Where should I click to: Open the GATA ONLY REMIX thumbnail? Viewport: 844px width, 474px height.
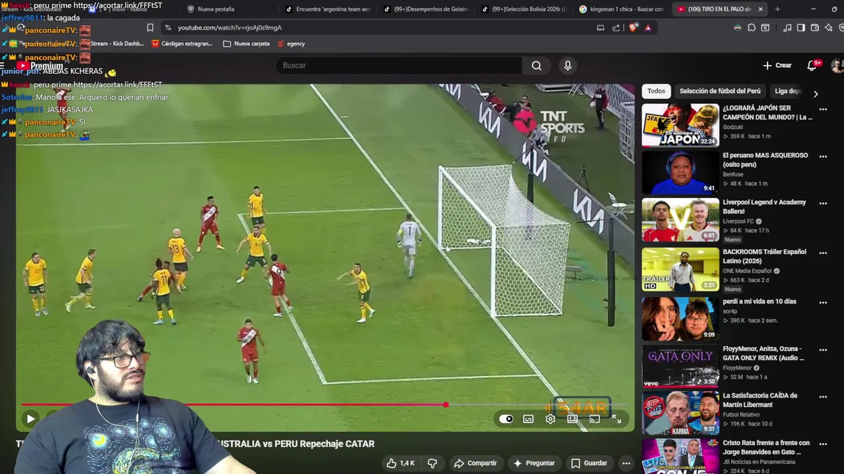click(680, 366)
